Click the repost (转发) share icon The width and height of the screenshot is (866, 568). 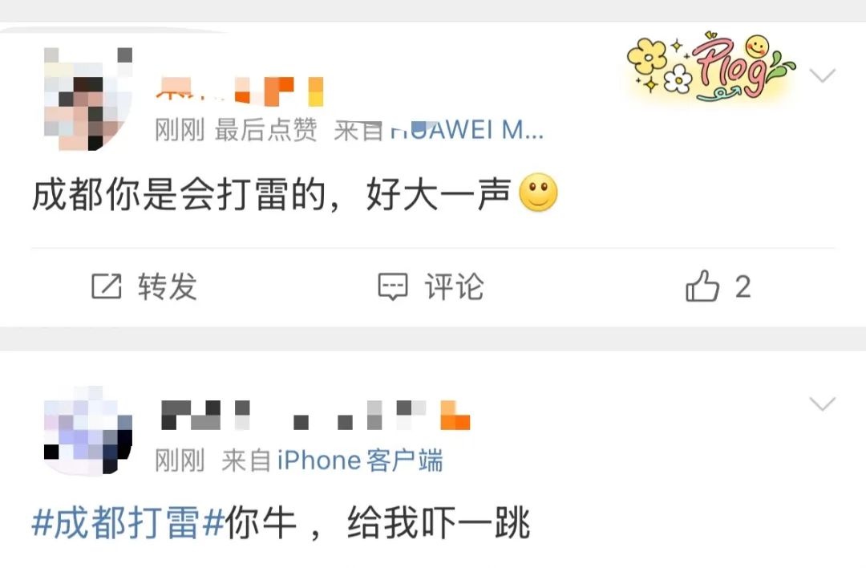106,286
